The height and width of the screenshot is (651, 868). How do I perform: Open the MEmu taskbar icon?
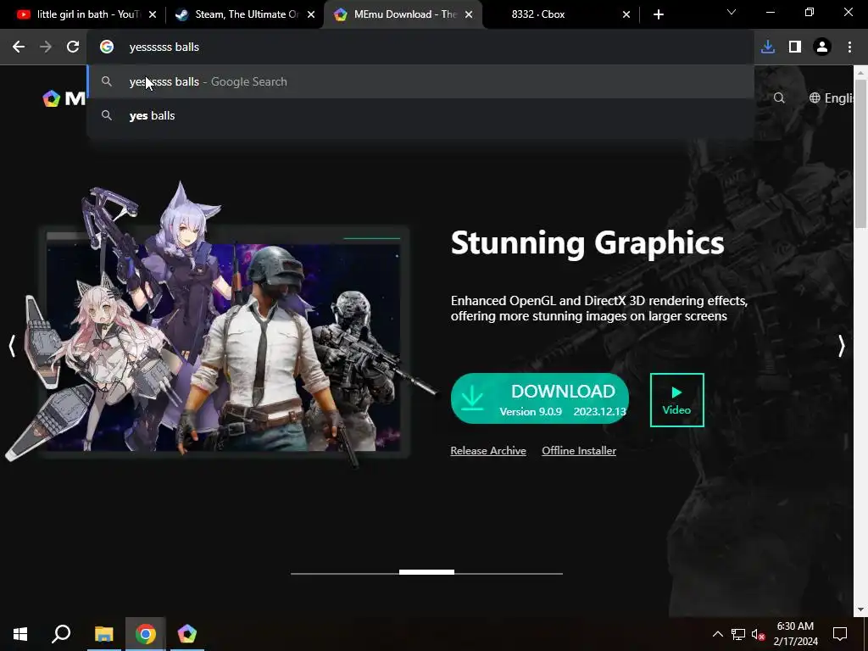[x=187, y=634]
